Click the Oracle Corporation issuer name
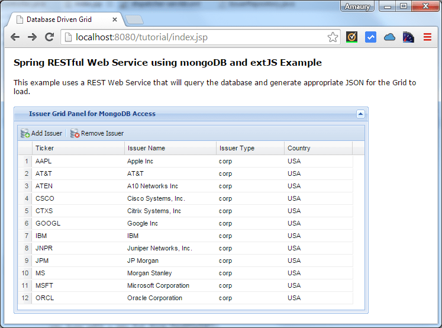Image resolution: width=442 pixels, height=328 pixels. click(x=154, y=298)
